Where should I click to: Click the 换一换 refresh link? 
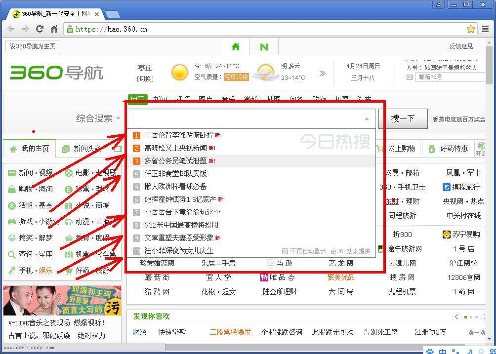pyautogui.click(x=476, y=332)
